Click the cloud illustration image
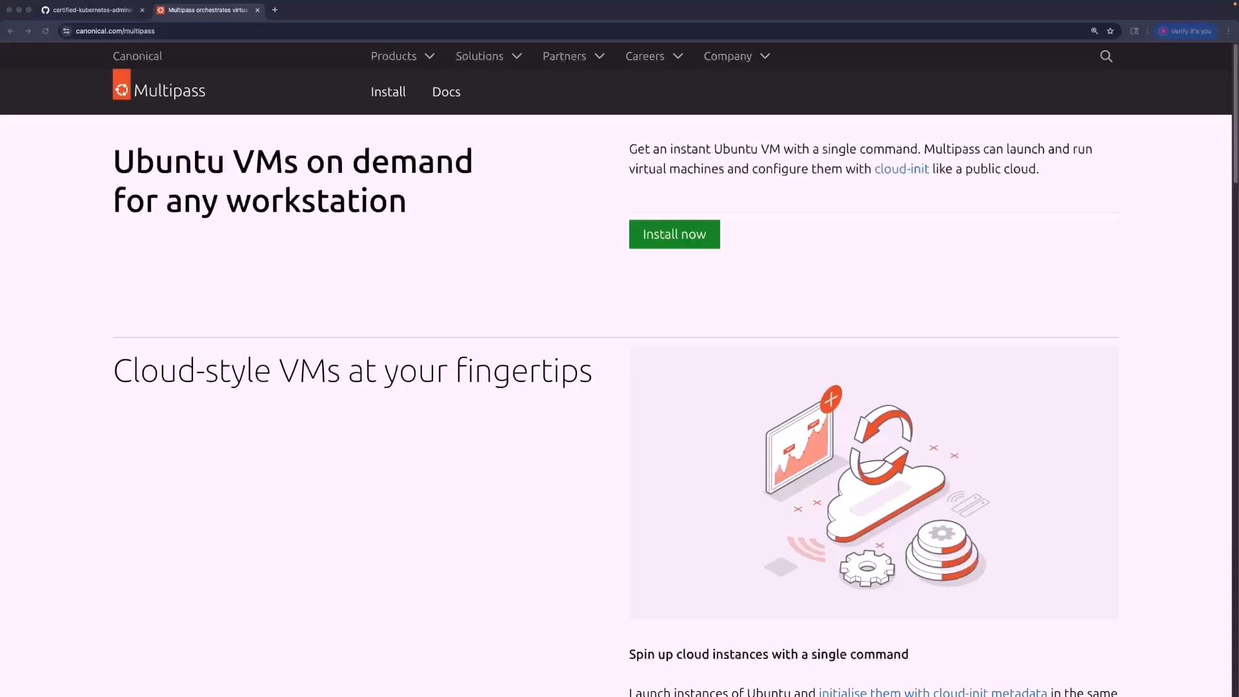This screenshot has height=697, width=1239. click(874, 483)
